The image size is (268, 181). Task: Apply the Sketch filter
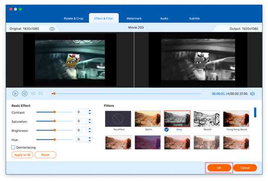(206, 119)
